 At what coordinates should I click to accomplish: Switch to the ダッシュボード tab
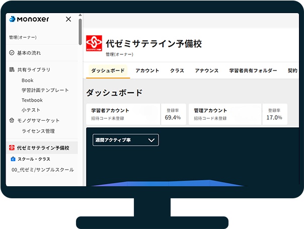click(108, 70)
